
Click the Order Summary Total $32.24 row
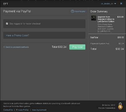[x=107, y=49]
